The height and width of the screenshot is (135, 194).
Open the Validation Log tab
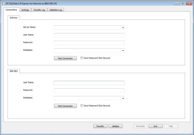56,10
